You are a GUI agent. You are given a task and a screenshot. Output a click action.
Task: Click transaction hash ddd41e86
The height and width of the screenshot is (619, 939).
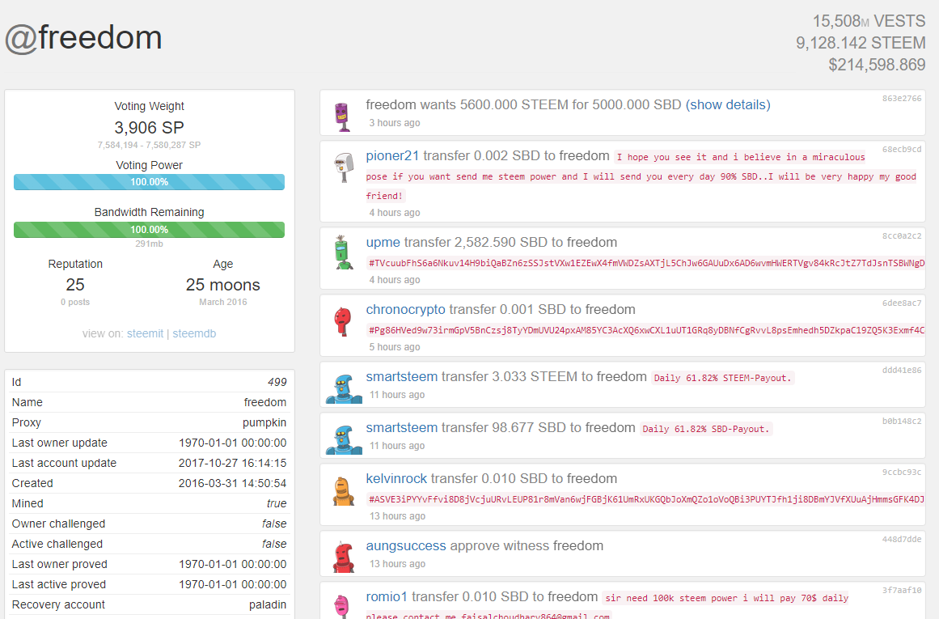pyautogui.click(x=901, y=370)
